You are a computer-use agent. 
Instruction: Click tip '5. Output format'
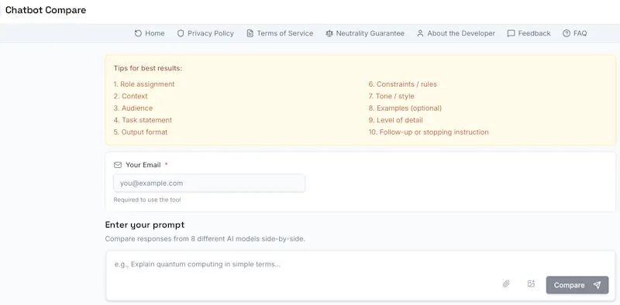140,132
